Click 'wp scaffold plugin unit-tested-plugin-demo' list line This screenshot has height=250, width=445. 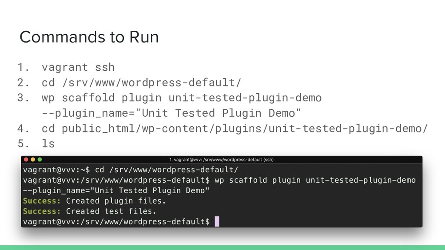pos(182,98)
